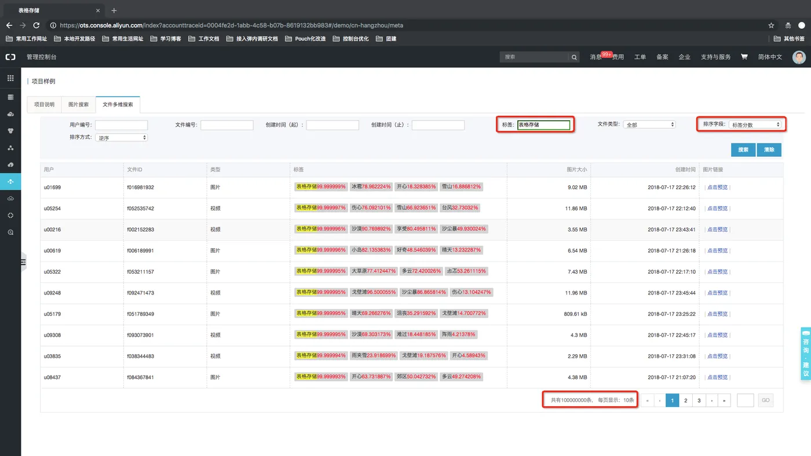Click the blue 搜索 button
The image size is (811, 456).
[743, 149]
